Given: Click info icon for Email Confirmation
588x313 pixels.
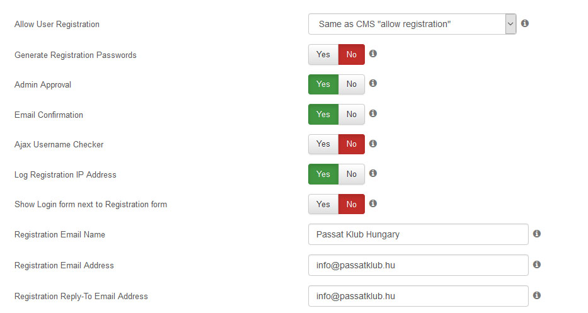Looking at the screenshot, I should (x=372, y=113).
